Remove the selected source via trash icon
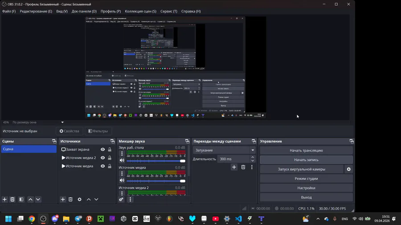This screenshot has height=225, width=401. point(70,200)
